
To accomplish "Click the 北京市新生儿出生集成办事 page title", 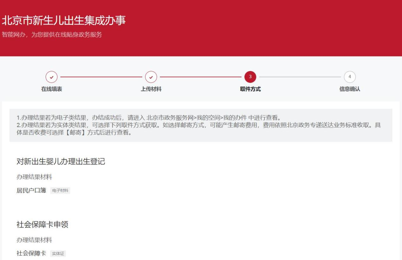I will pos(64,21).
